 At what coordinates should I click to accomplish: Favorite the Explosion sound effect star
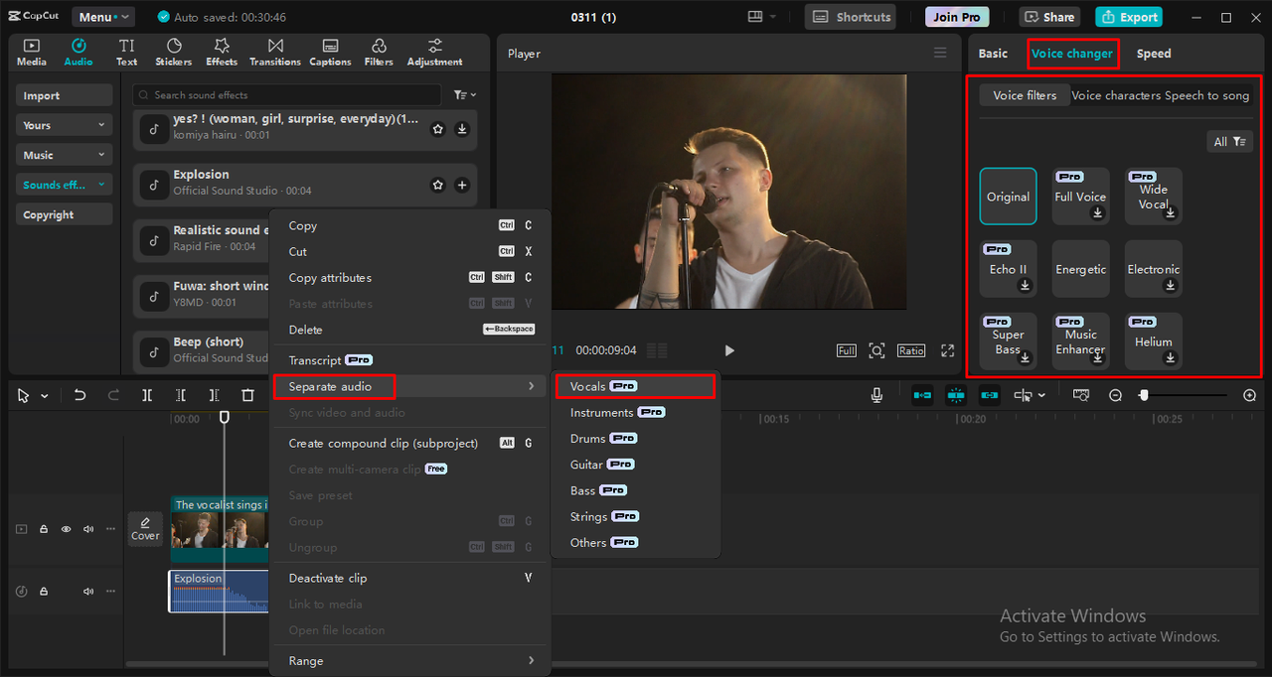coord(438,185)
